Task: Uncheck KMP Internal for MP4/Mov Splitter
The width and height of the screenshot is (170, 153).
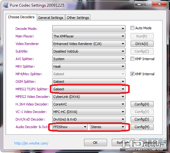Action: pyautogui.click(x=132, y=74)
